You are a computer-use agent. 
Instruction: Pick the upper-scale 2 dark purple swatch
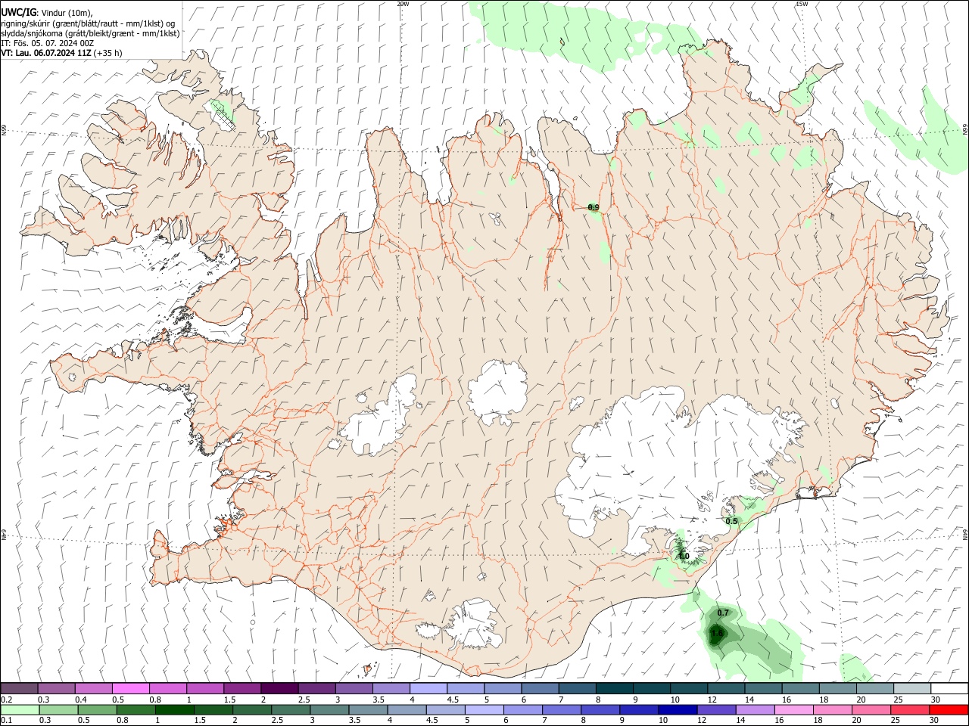[x=279, y=688]
